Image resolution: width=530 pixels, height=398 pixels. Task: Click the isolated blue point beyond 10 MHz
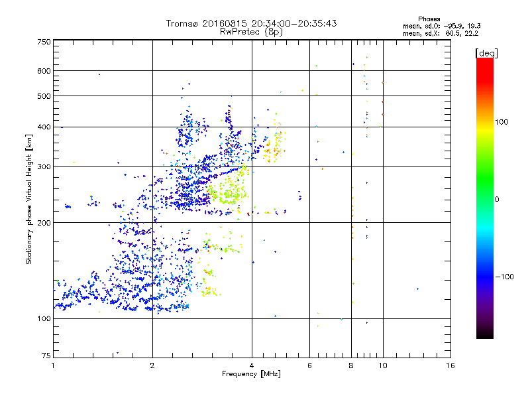418,289
